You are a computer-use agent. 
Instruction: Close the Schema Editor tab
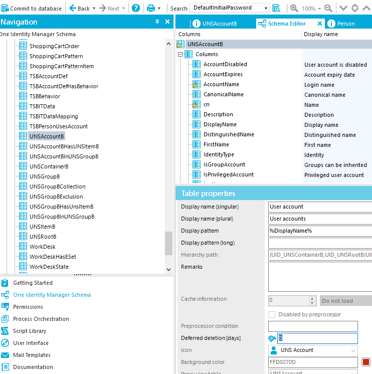click(x=320, y=24)
